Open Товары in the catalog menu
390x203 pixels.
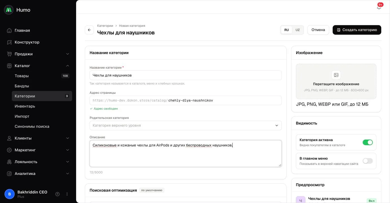point(42,76)
